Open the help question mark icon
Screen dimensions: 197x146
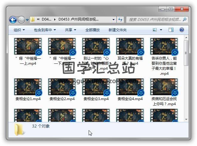[x=181, y=30]
